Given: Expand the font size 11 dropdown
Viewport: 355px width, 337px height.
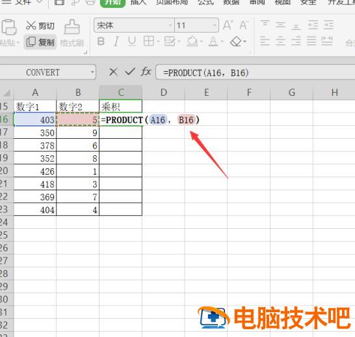Looking at the screenshot, I should click(215, 25).
